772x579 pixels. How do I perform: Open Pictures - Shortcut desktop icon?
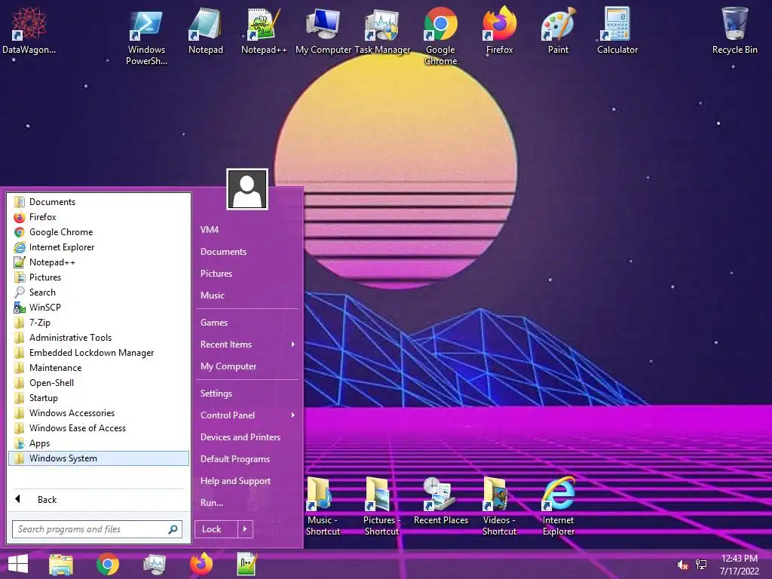click(381, 506)
